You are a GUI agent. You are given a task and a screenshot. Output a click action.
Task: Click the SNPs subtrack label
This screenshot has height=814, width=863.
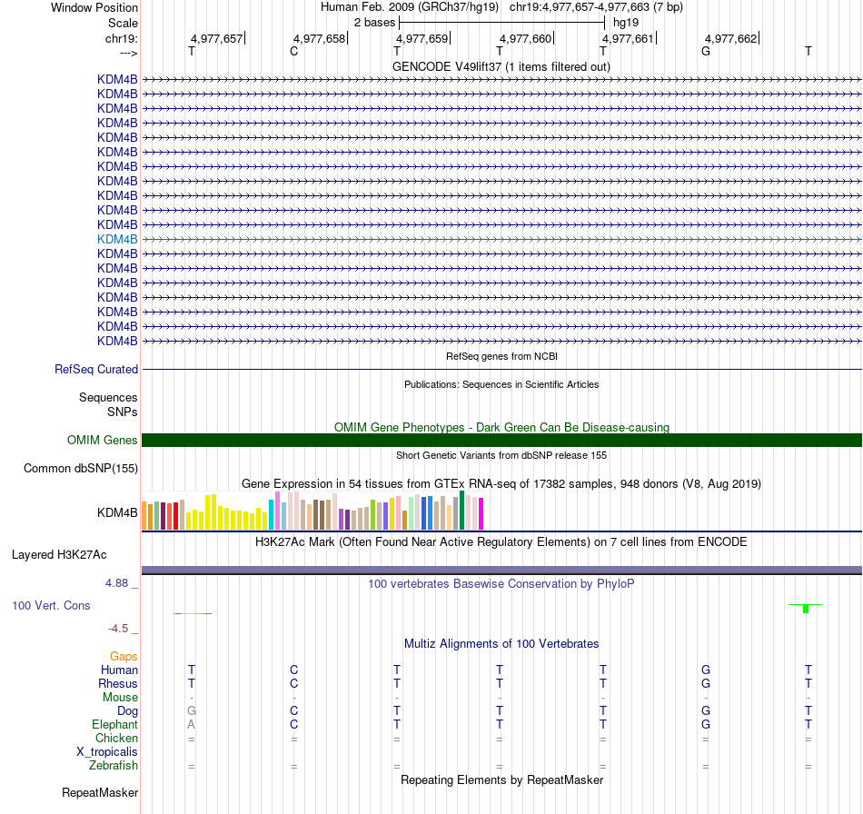coord(123,412)
